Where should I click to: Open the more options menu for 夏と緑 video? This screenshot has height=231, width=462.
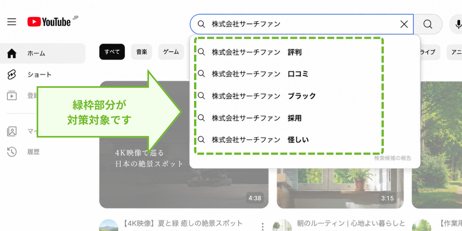[263, 226]
